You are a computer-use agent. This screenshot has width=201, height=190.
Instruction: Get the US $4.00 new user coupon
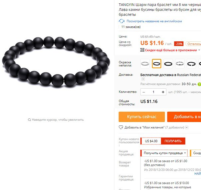(x=173, y=141)
